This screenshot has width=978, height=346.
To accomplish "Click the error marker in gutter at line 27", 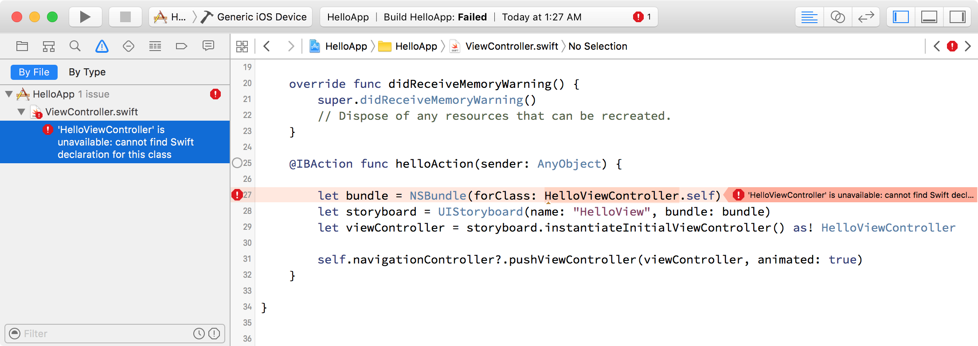I will (237, 195).
